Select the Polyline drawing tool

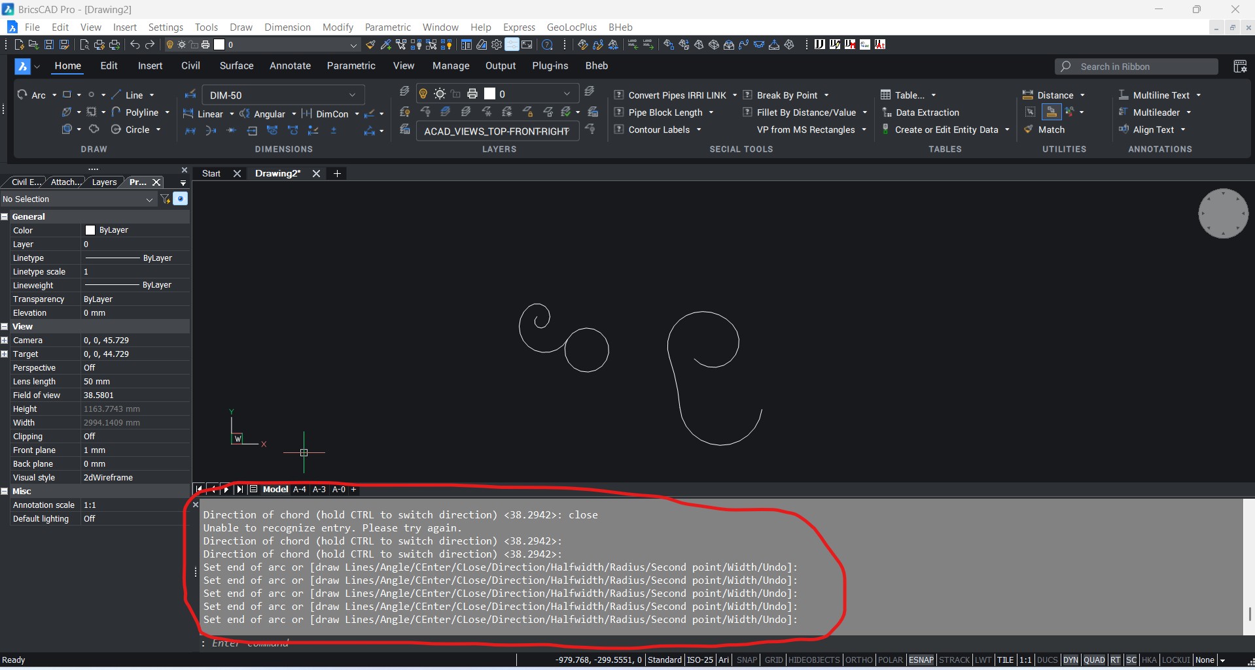click(x=141, y=112)
